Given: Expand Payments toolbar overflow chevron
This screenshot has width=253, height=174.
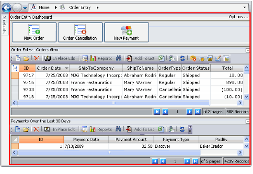Looking at the screenshot, I should coord(190,130).
